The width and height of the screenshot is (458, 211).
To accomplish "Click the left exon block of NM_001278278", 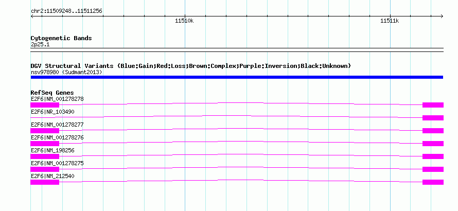I will [45, 105].
